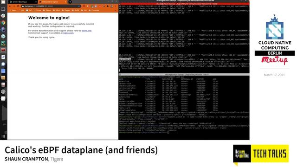297x167 pixels.
Task: Close the Welcome to nginx tab
Action: (65, 2)
